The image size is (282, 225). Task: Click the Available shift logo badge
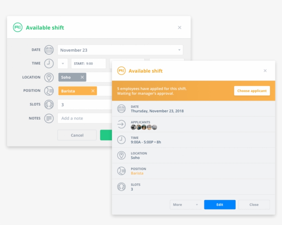[18, 28]
